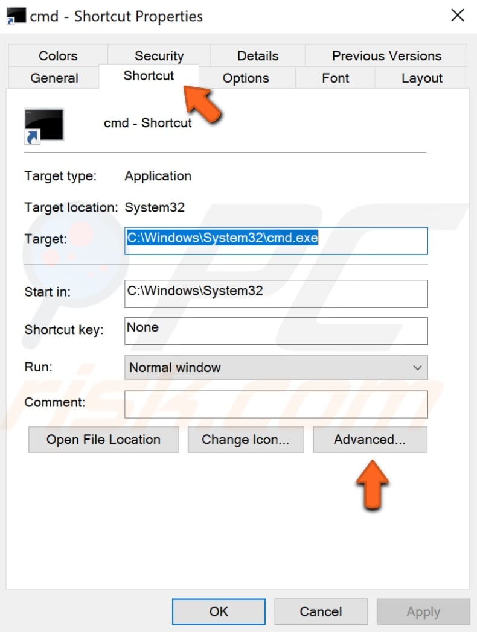The height and width of the screenshot is (632, 477).
Task: Select the Shortcut tab
Action: pos(149,76)
